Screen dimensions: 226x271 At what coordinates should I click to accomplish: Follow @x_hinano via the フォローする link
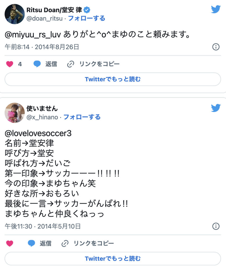tap(82, 117)
